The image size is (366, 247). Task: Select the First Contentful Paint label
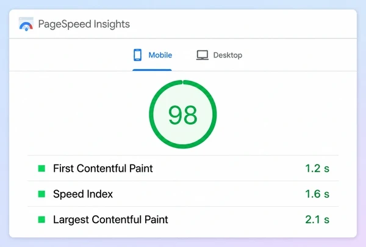pyautogui.click(x=103, y=168)
